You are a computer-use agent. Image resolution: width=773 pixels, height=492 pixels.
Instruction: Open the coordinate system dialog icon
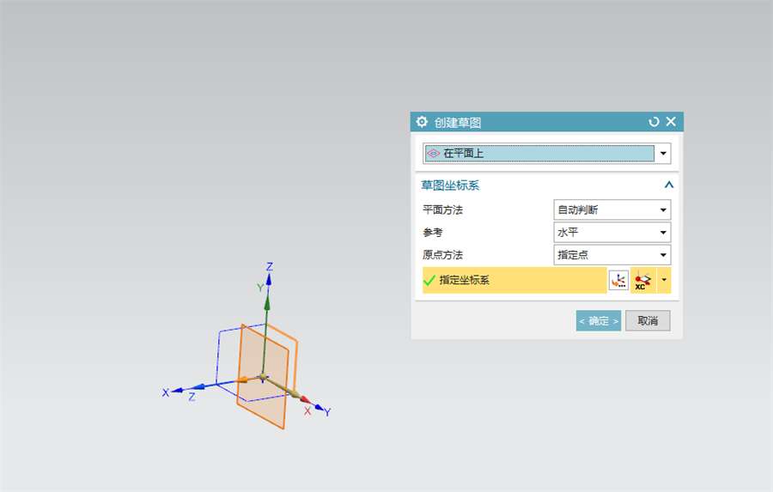tap(618, 280)
